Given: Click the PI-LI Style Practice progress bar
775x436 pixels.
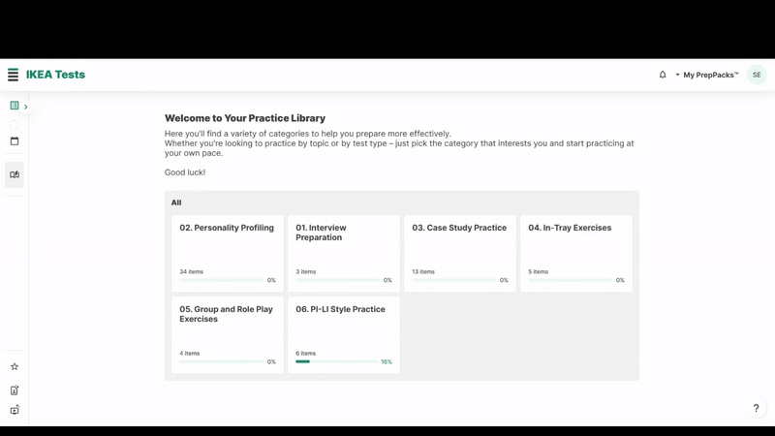Looking at the screenshot, I should (337, 361).
